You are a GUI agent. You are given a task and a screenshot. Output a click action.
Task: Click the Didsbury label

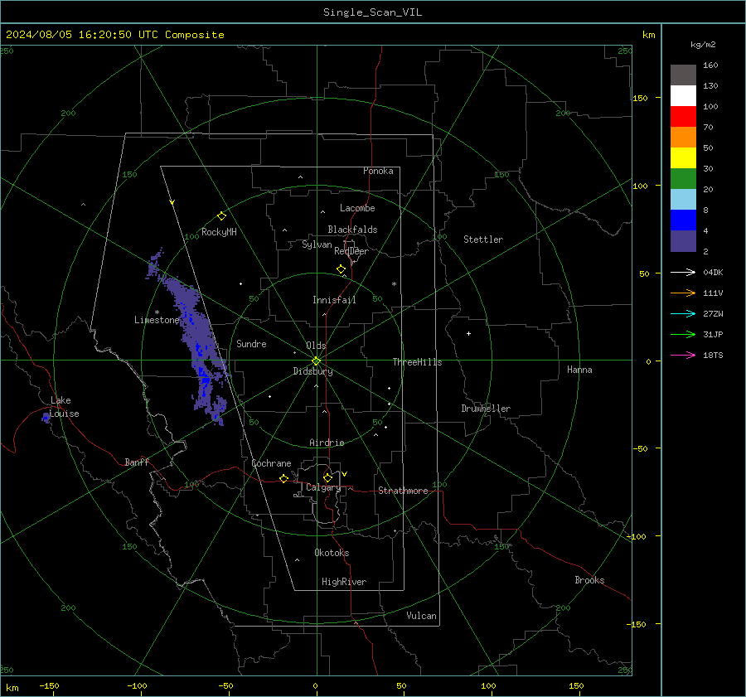coord(312,371)
